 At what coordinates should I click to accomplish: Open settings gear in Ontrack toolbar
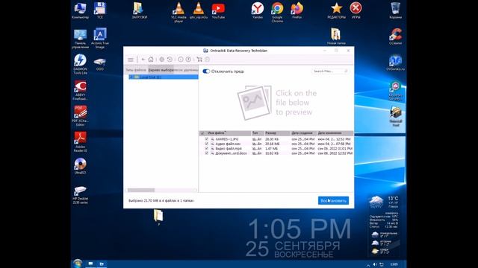click(162, 60)
